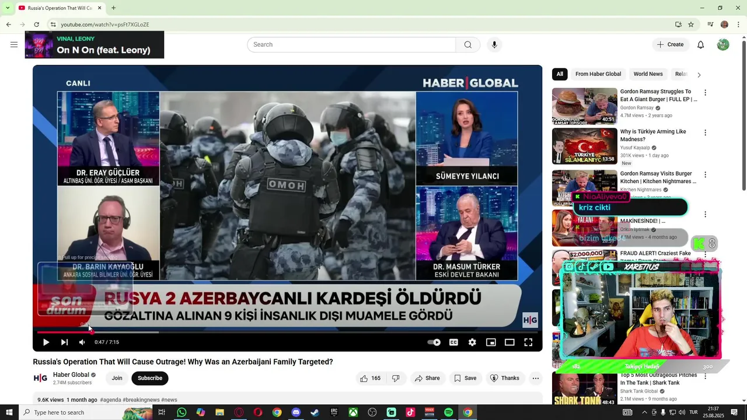Screen dimensions: 747x420
Task: Click the Join channel button
Action: (117, 379)
